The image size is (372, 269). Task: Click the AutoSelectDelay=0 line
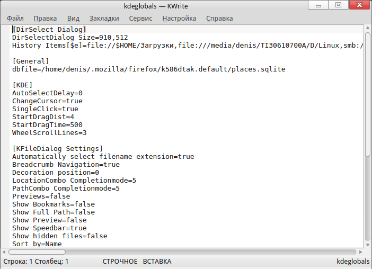click(47, 93)
